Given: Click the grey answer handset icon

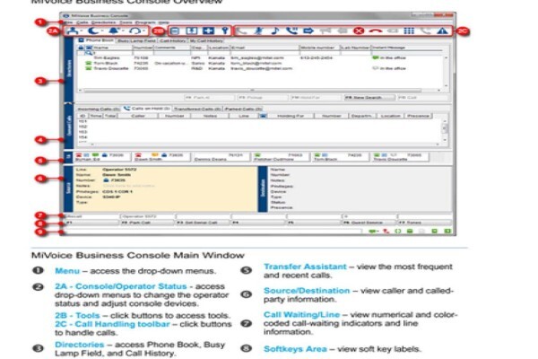Looking at the screenshot, I should 242,31.
